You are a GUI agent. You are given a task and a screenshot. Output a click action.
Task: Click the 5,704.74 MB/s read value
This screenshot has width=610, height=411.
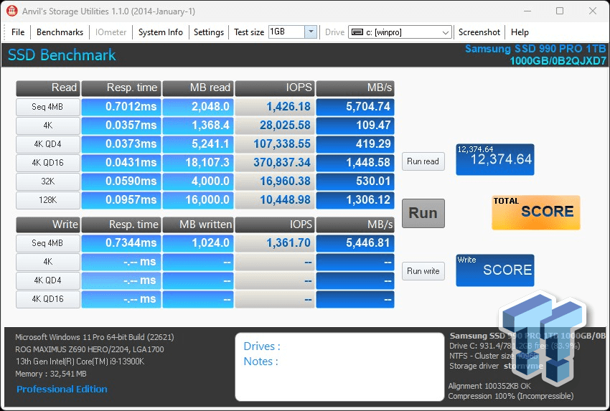[x=355, y=107]
